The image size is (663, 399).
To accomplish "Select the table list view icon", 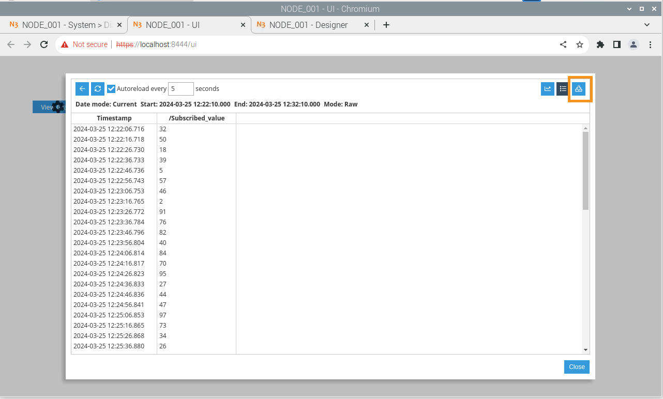I will point(563,89).
